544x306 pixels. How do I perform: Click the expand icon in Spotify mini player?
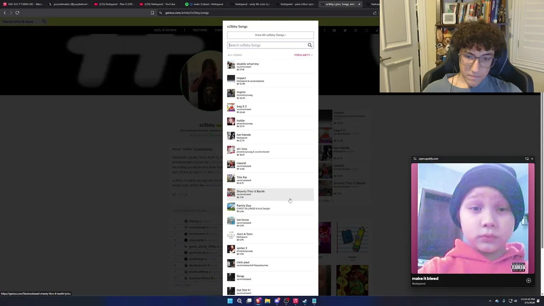coord(527,159)
